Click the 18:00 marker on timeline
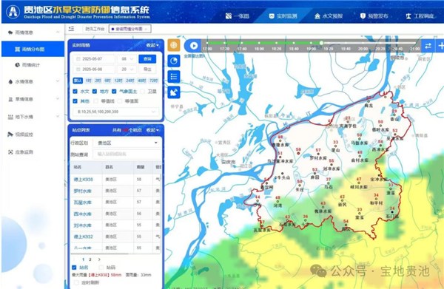444x289 pixels. click(259, 43)
